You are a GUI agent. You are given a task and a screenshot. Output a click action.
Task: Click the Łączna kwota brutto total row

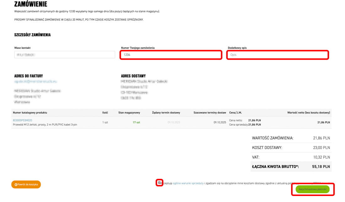coord(291,167)
